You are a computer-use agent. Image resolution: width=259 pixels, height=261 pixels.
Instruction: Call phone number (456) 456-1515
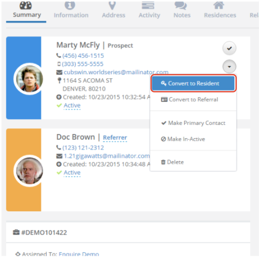coord(83,56)
